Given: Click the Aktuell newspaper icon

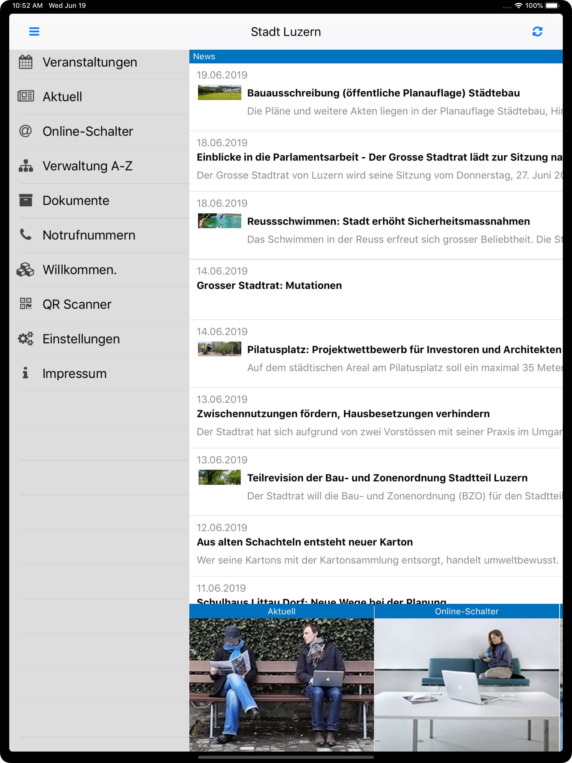Looking at the screenshot, I should tap(25, 97).
